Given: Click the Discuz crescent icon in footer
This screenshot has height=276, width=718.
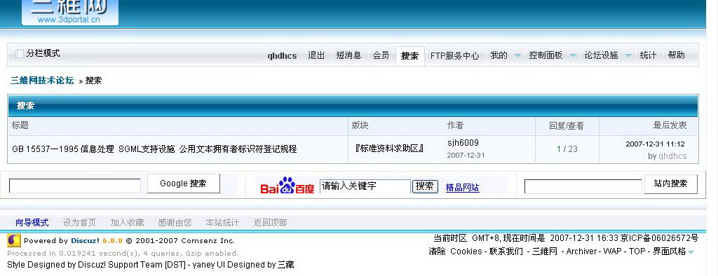Looking at the screenshot, I should (14, 240).
